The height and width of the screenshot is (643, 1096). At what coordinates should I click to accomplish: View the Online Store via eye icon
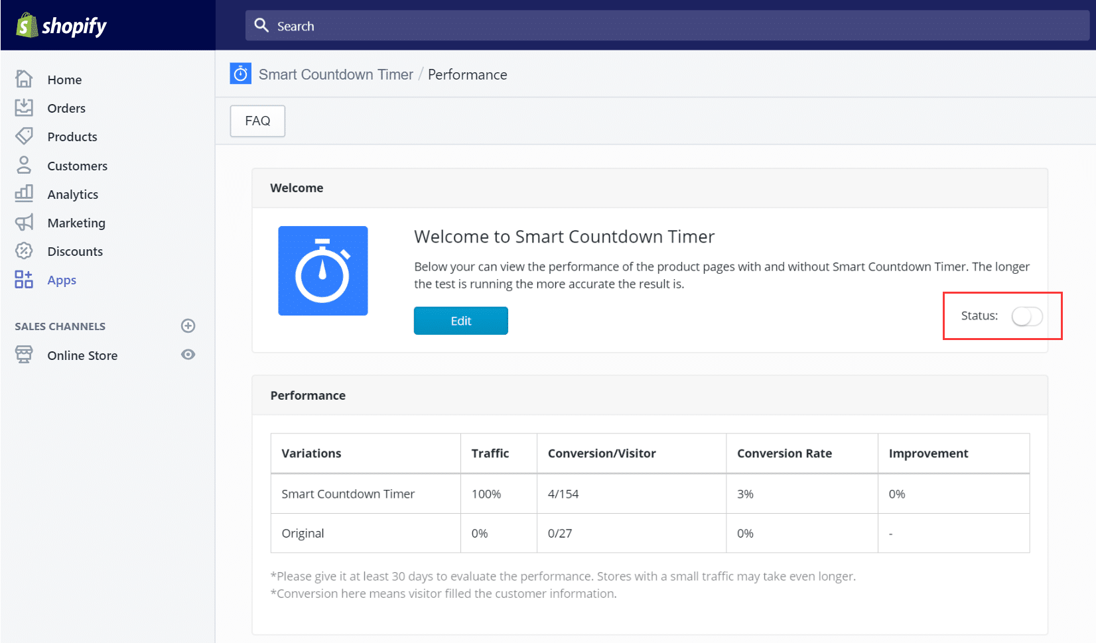(x=188, y=355)
